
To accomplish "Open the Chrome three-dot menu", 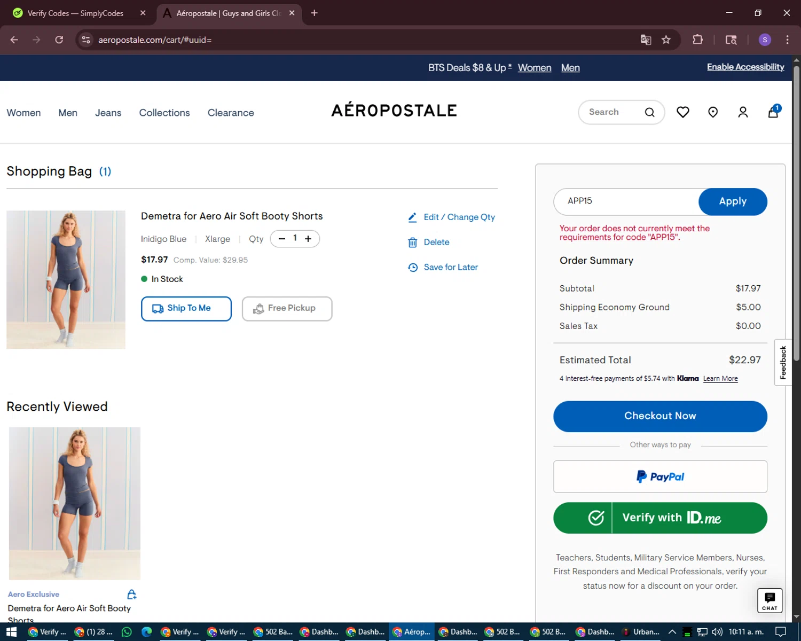I will coord(787,40).
